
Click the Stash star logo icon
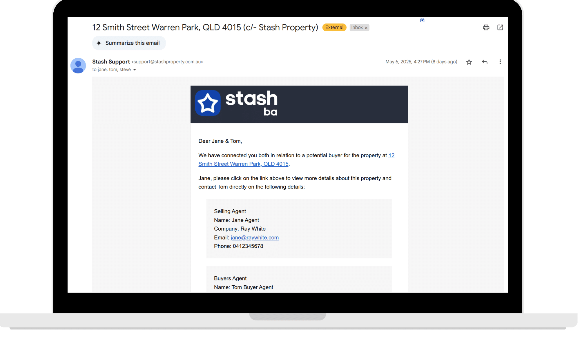click(x=208, y=103)
